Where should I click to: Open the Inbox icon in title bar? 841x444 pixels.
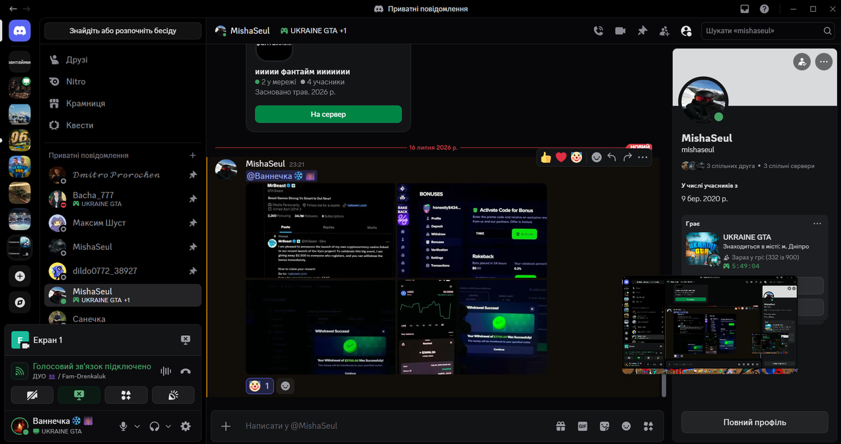tap(744, 9)
